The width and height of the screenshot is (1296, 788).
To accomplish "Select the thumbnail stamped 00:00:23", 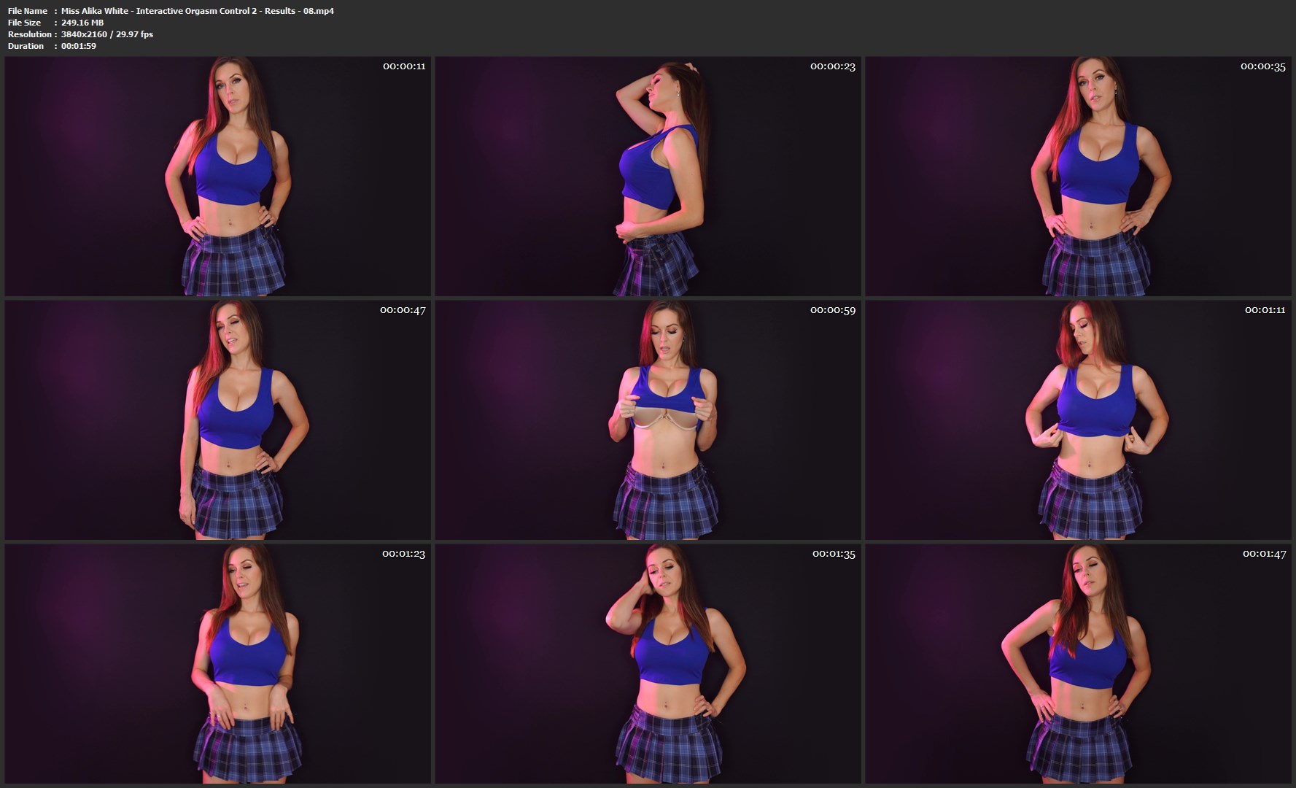I will (648, 176).
